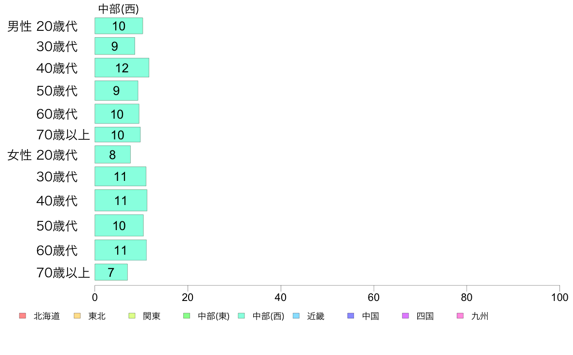Select the 男性 50歳代 bar showing 9
The width and height of the screenshot is (573, 355).
click(x=116, y=91)
